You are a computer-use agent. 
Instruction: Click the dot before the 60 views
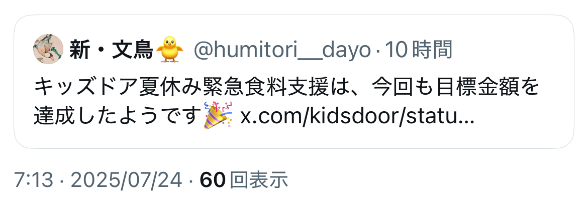(191, 181)
